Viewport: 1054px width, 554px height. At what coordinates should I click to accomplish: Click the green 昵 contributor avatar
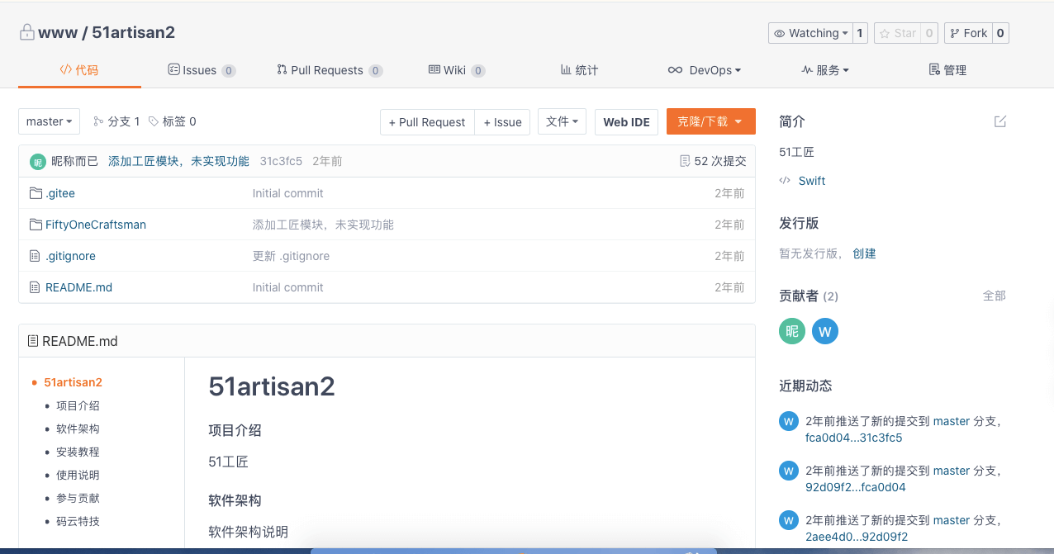(x=792, y=331)
